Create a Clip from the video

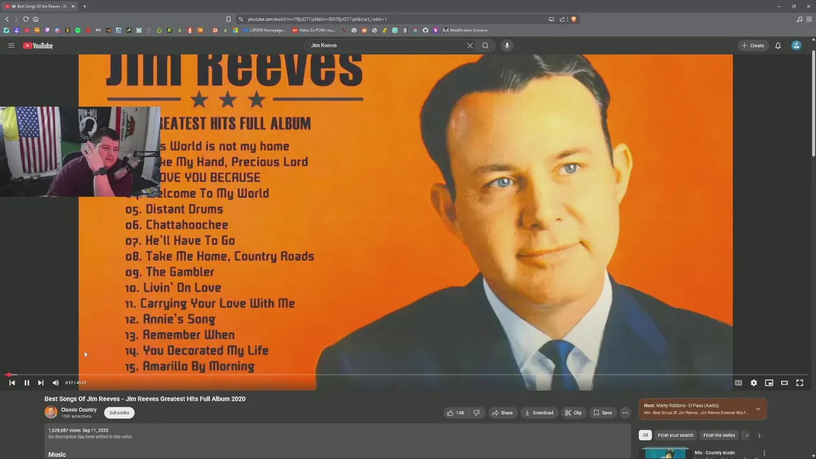(573, 412)
